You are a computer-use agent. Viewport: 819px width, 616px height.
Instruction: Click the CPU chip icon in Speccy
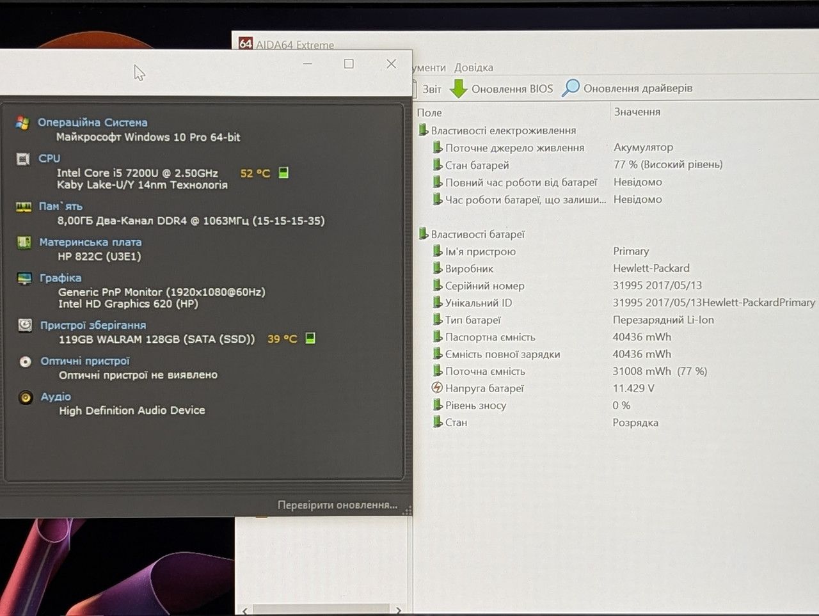click(23, 159)
